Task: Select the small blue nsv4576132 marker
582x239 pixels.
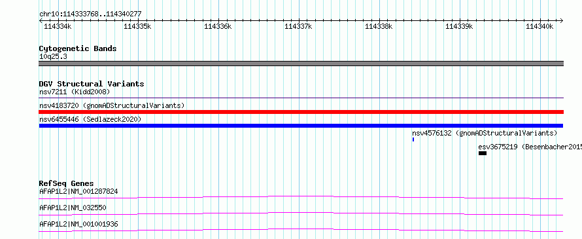Action: 413,139
